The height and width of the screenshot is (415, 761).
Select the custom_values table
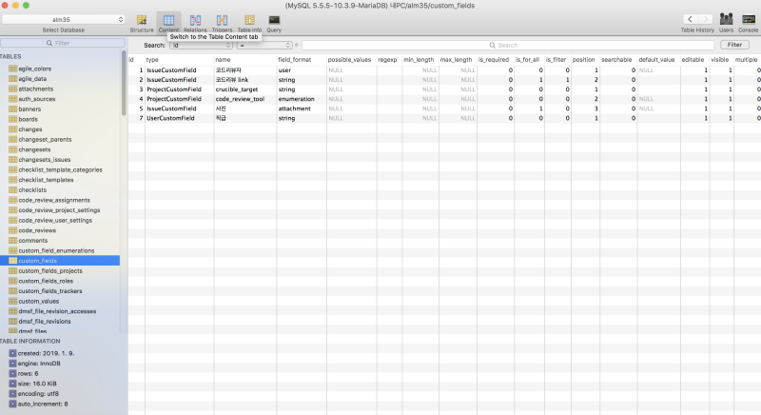(x=39, y=302)
